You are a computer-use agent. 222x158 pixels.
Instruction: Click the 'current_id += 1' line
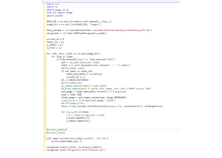75,77
